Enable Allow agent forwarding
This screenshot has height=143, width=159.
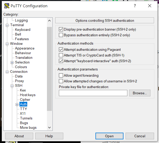coord(61,75)
